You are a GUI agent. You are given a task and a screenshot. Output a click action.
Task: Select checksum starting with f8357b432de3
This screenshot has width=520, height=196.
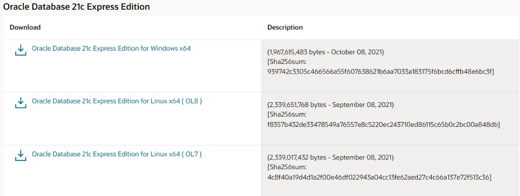click(x=383, y=124)
